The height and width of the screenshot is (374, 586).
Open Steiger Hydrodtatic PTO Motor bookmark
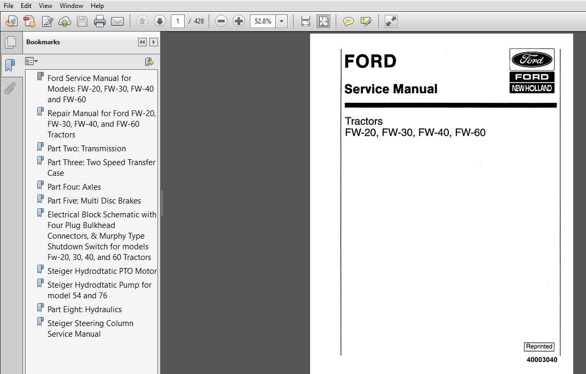click(x=102, y=271)
